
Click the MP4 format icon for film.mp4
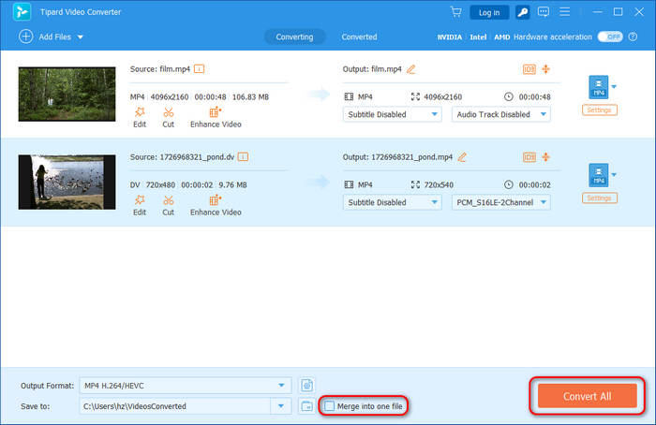[x=598, y=87]
